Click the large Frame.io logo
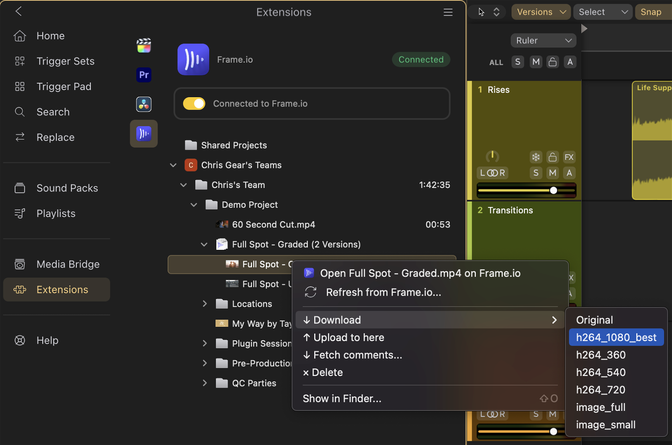672x445 pixels. (193, 59)
